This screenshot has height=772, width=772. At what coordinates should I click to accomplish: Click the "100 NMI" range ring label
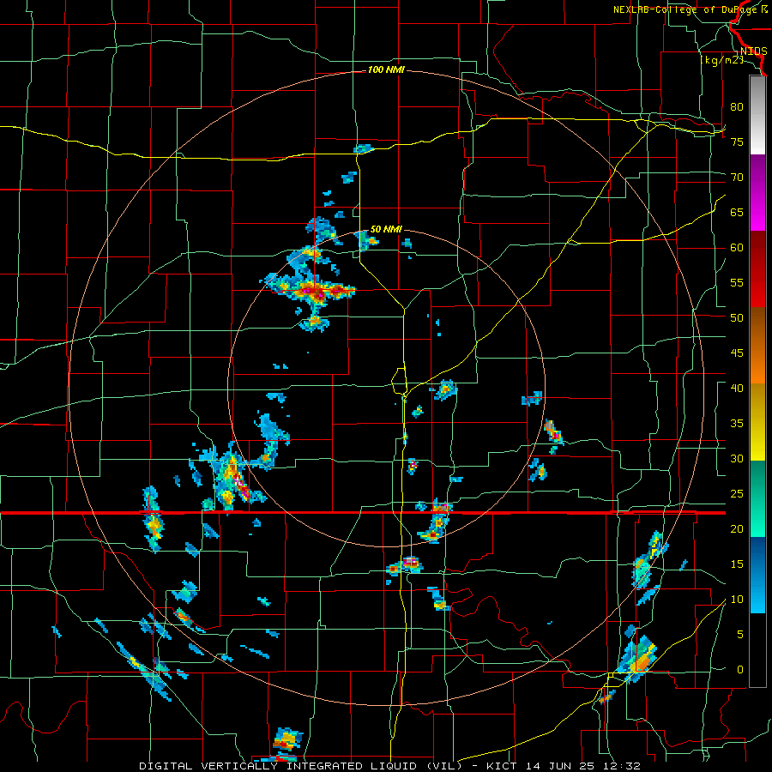386,70
